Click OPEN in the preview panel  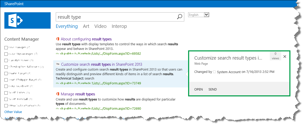[x=198, y=89]
